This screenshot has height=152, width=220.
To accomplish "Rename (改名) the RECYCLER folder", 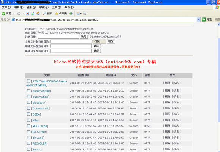I will point(176,143).
